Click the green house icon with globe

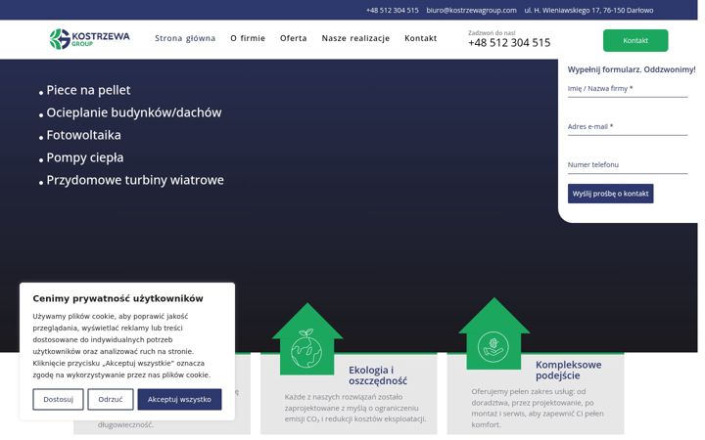307,339
